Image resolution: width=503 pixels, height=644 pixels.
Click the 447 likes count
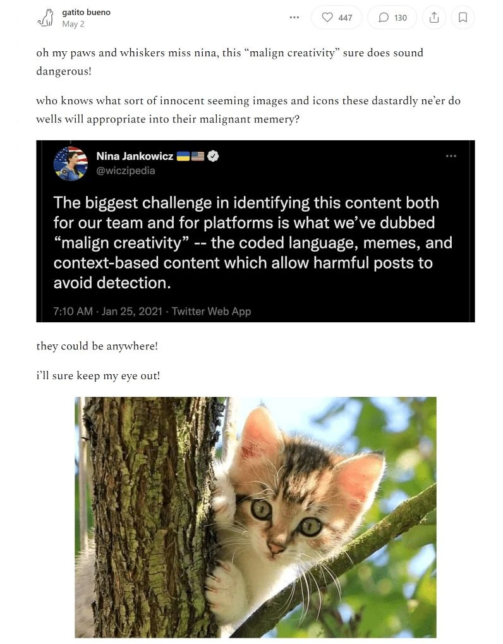(345, 18)
